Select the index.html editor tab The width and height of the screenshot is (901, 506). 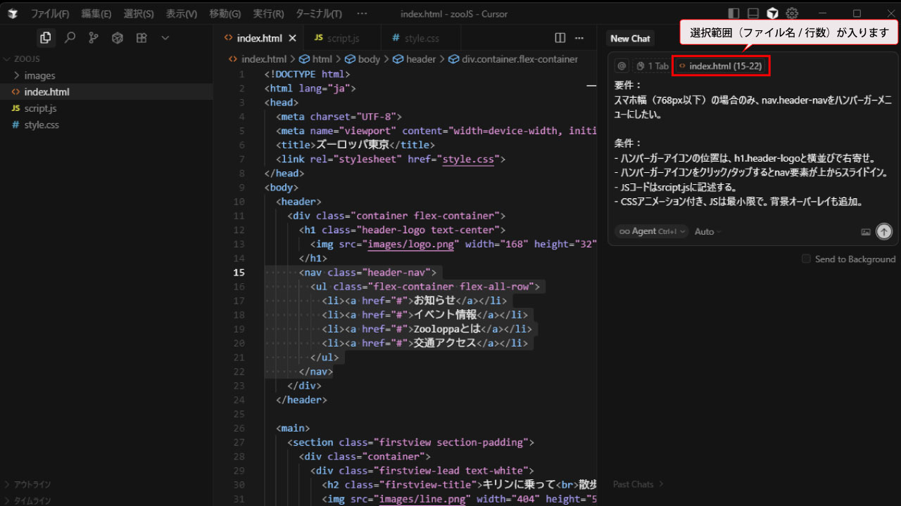point(259,38)
